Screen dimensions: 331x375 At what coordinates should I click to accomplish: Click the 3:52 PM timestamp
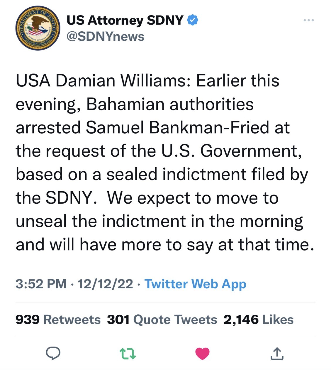[x=41, y=284]
